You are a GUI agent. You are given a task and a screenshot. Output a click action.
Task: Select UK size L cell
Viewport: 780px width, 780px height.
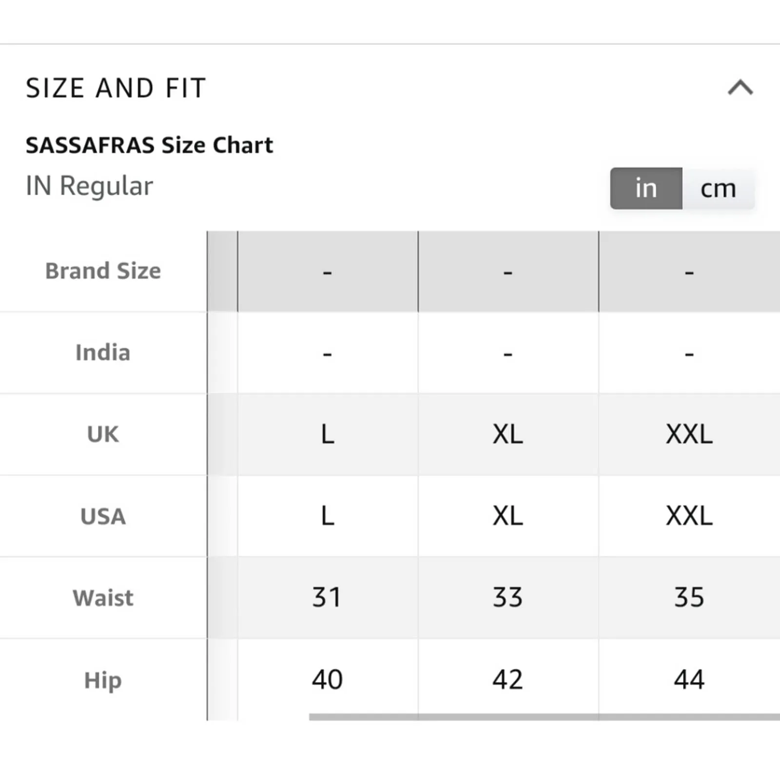coord(328,434)
